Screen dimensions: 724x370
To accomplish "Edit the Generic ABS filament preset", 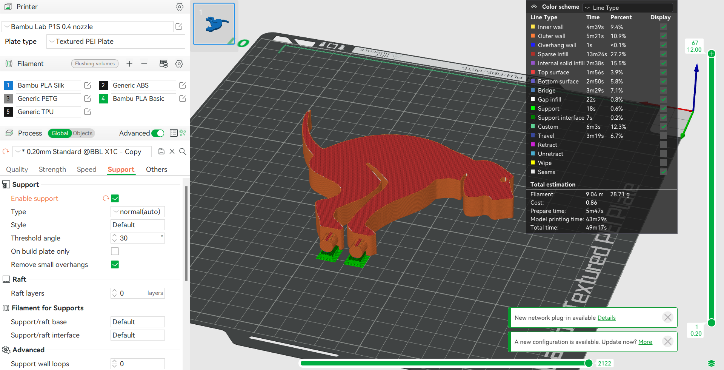I will (183, 85).
